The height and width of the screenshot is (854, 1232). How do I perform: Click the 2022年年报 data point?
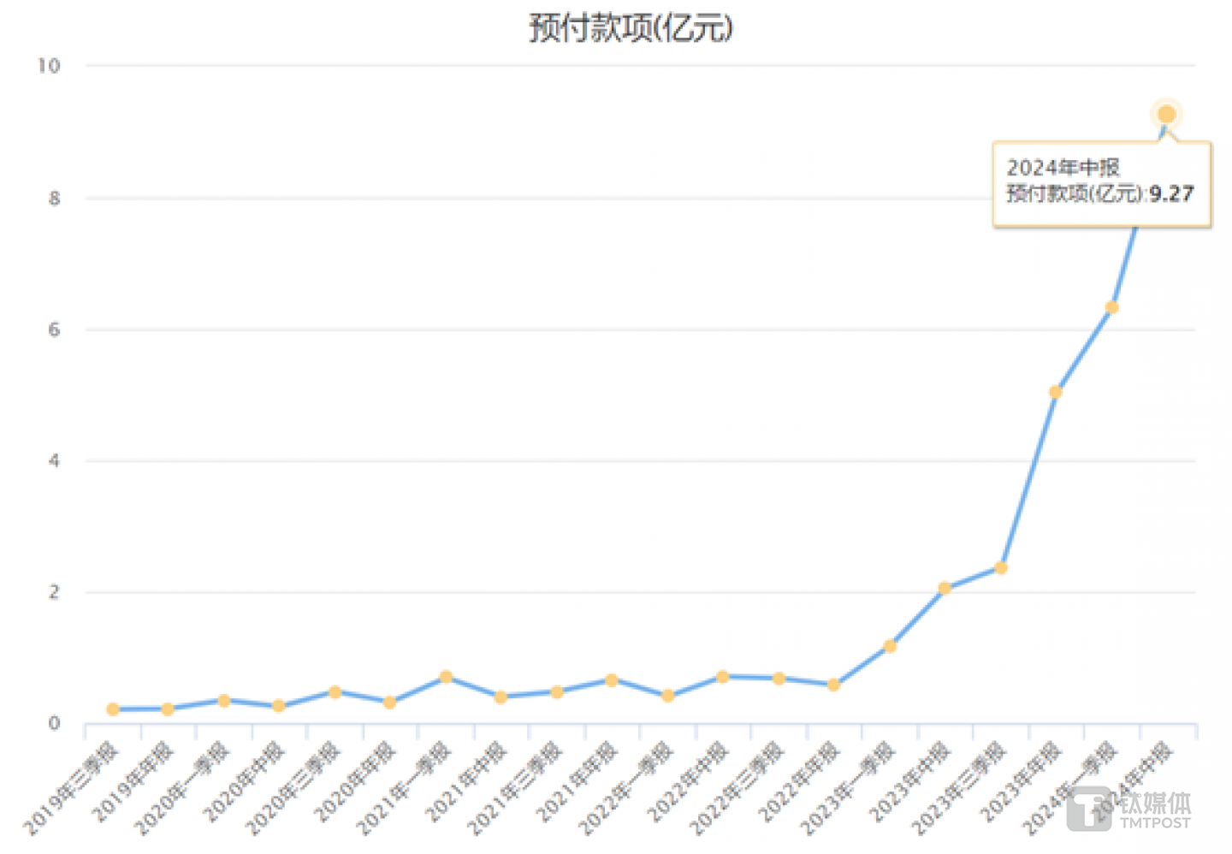click(x=834, y=685)
